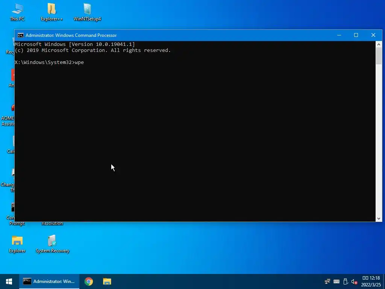Open the This PC desktop icon
Viewport: 385px width, 289px height.
(x=17, y=12)
